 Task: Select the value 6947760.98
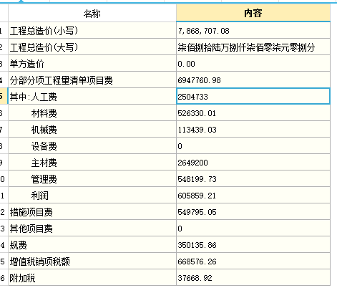coord(253,80)
